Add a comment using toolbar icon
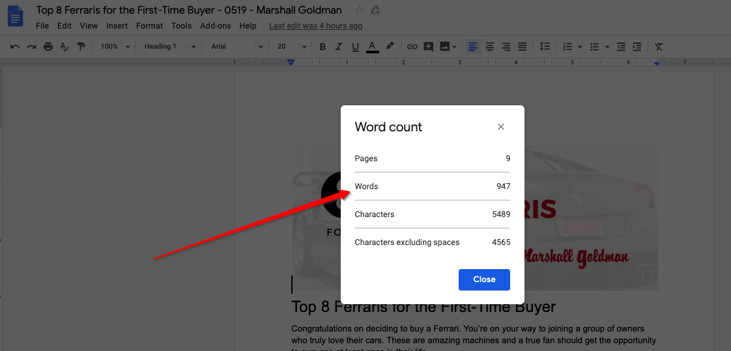Screen dimensions: 731x351 click(428, 47)
